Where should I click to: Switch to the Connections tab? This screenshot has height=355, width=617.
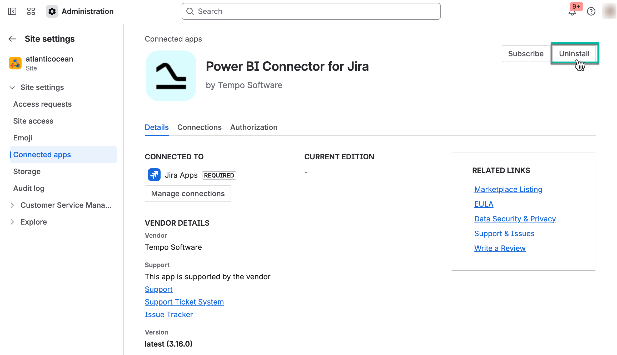click(x=199, y=127)
